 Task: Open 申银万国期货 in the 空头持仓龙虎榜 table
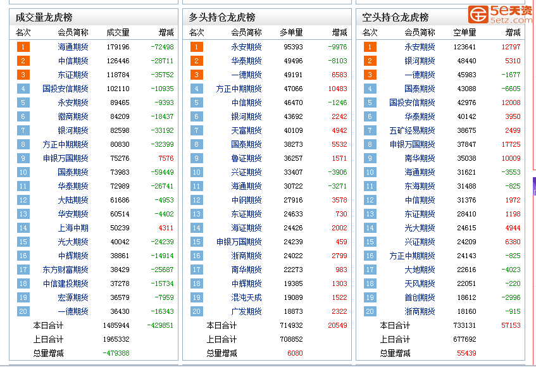pyautogui.click(x=412, y=144)
